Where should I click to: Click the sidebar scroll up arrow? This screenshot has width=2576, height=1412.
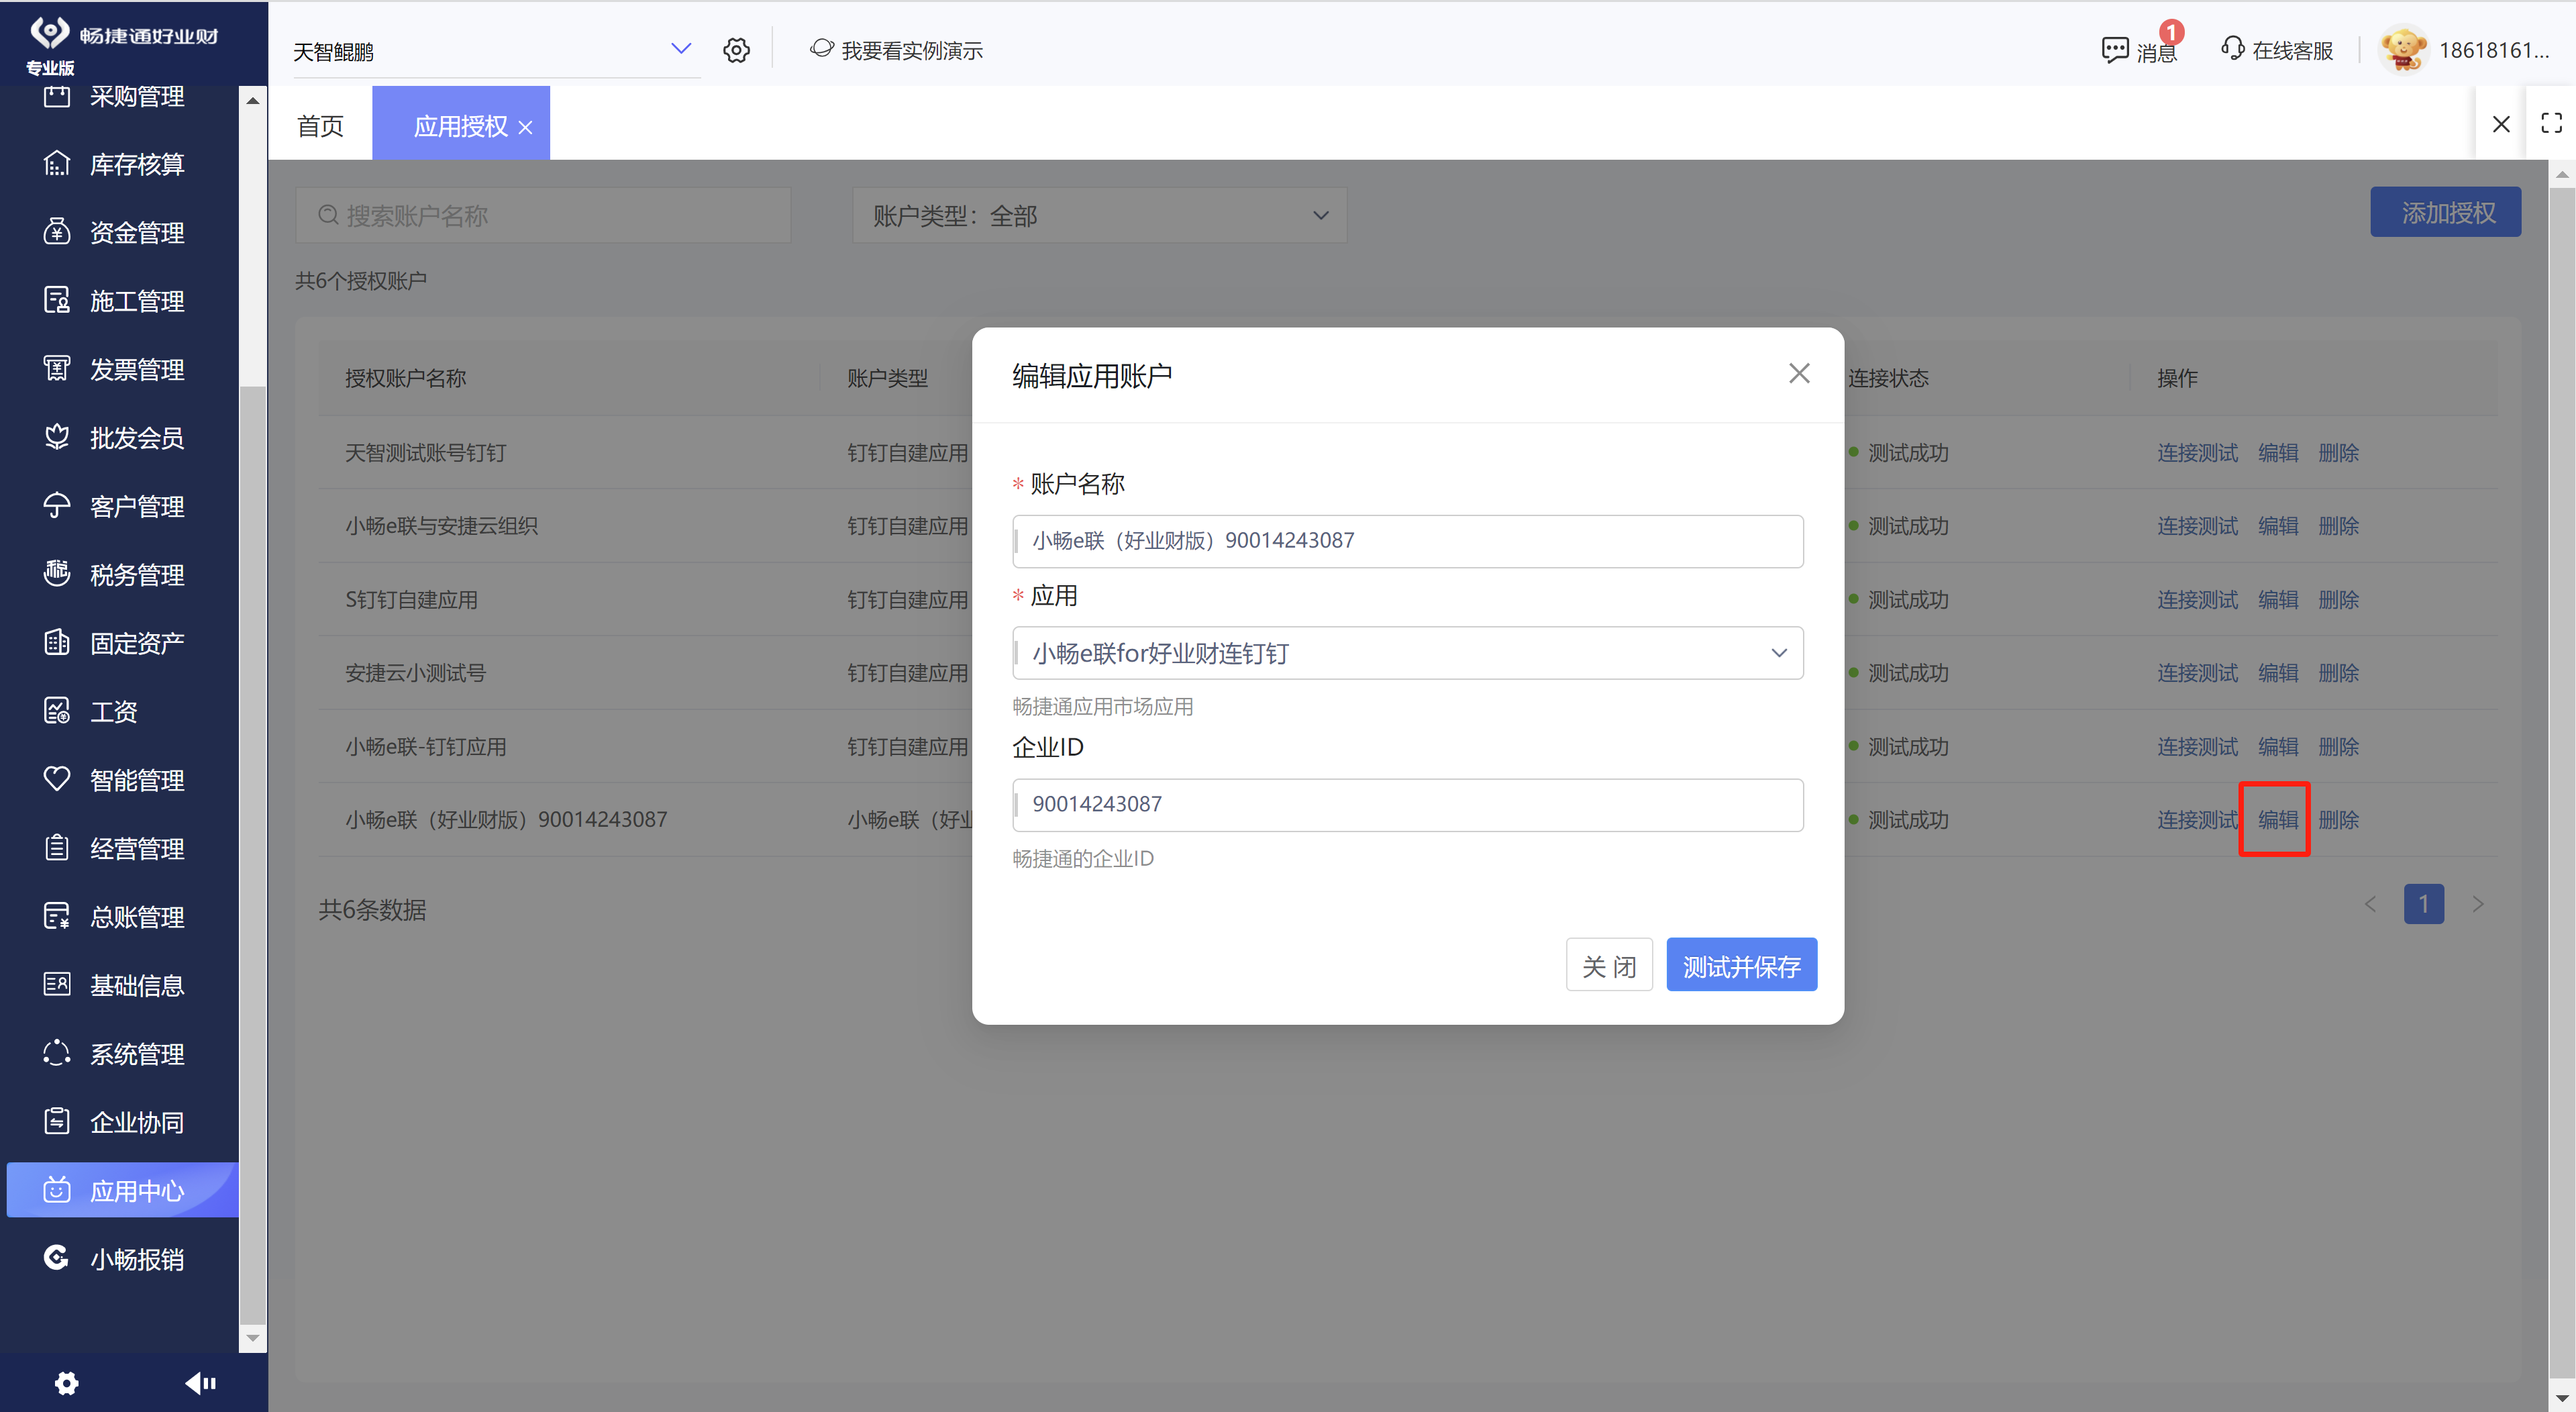(253, 100)
